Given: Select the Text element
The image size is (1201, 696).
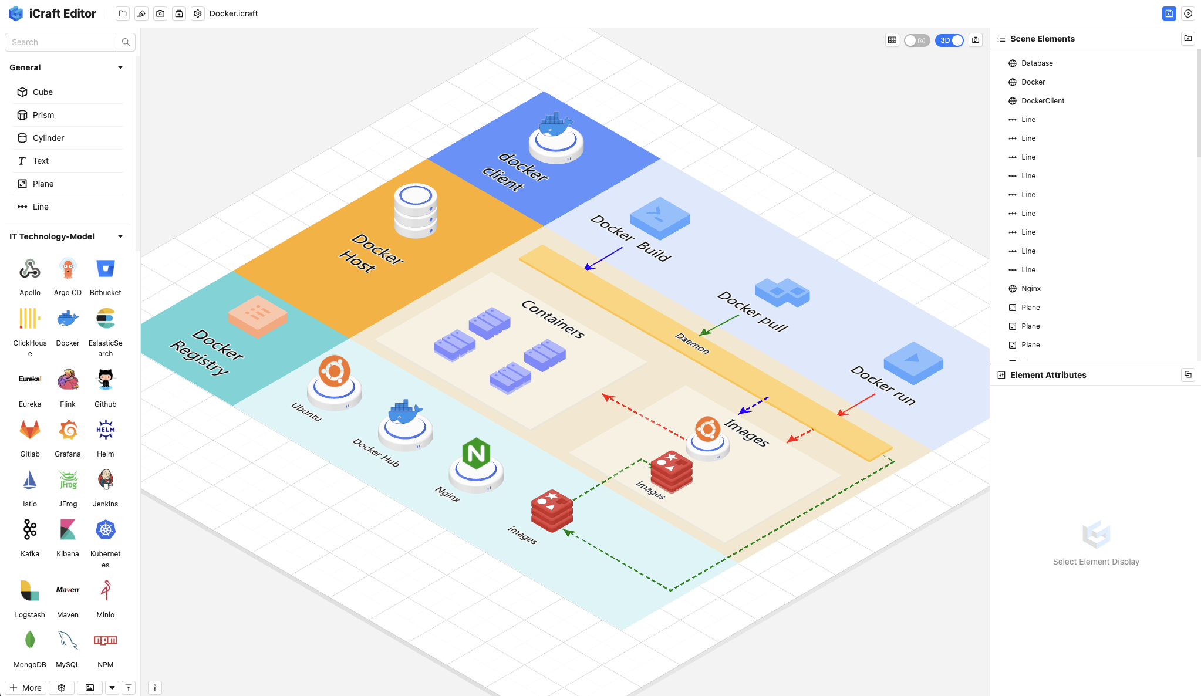Looking at the screenshot, I should click(x=68, y=161).
